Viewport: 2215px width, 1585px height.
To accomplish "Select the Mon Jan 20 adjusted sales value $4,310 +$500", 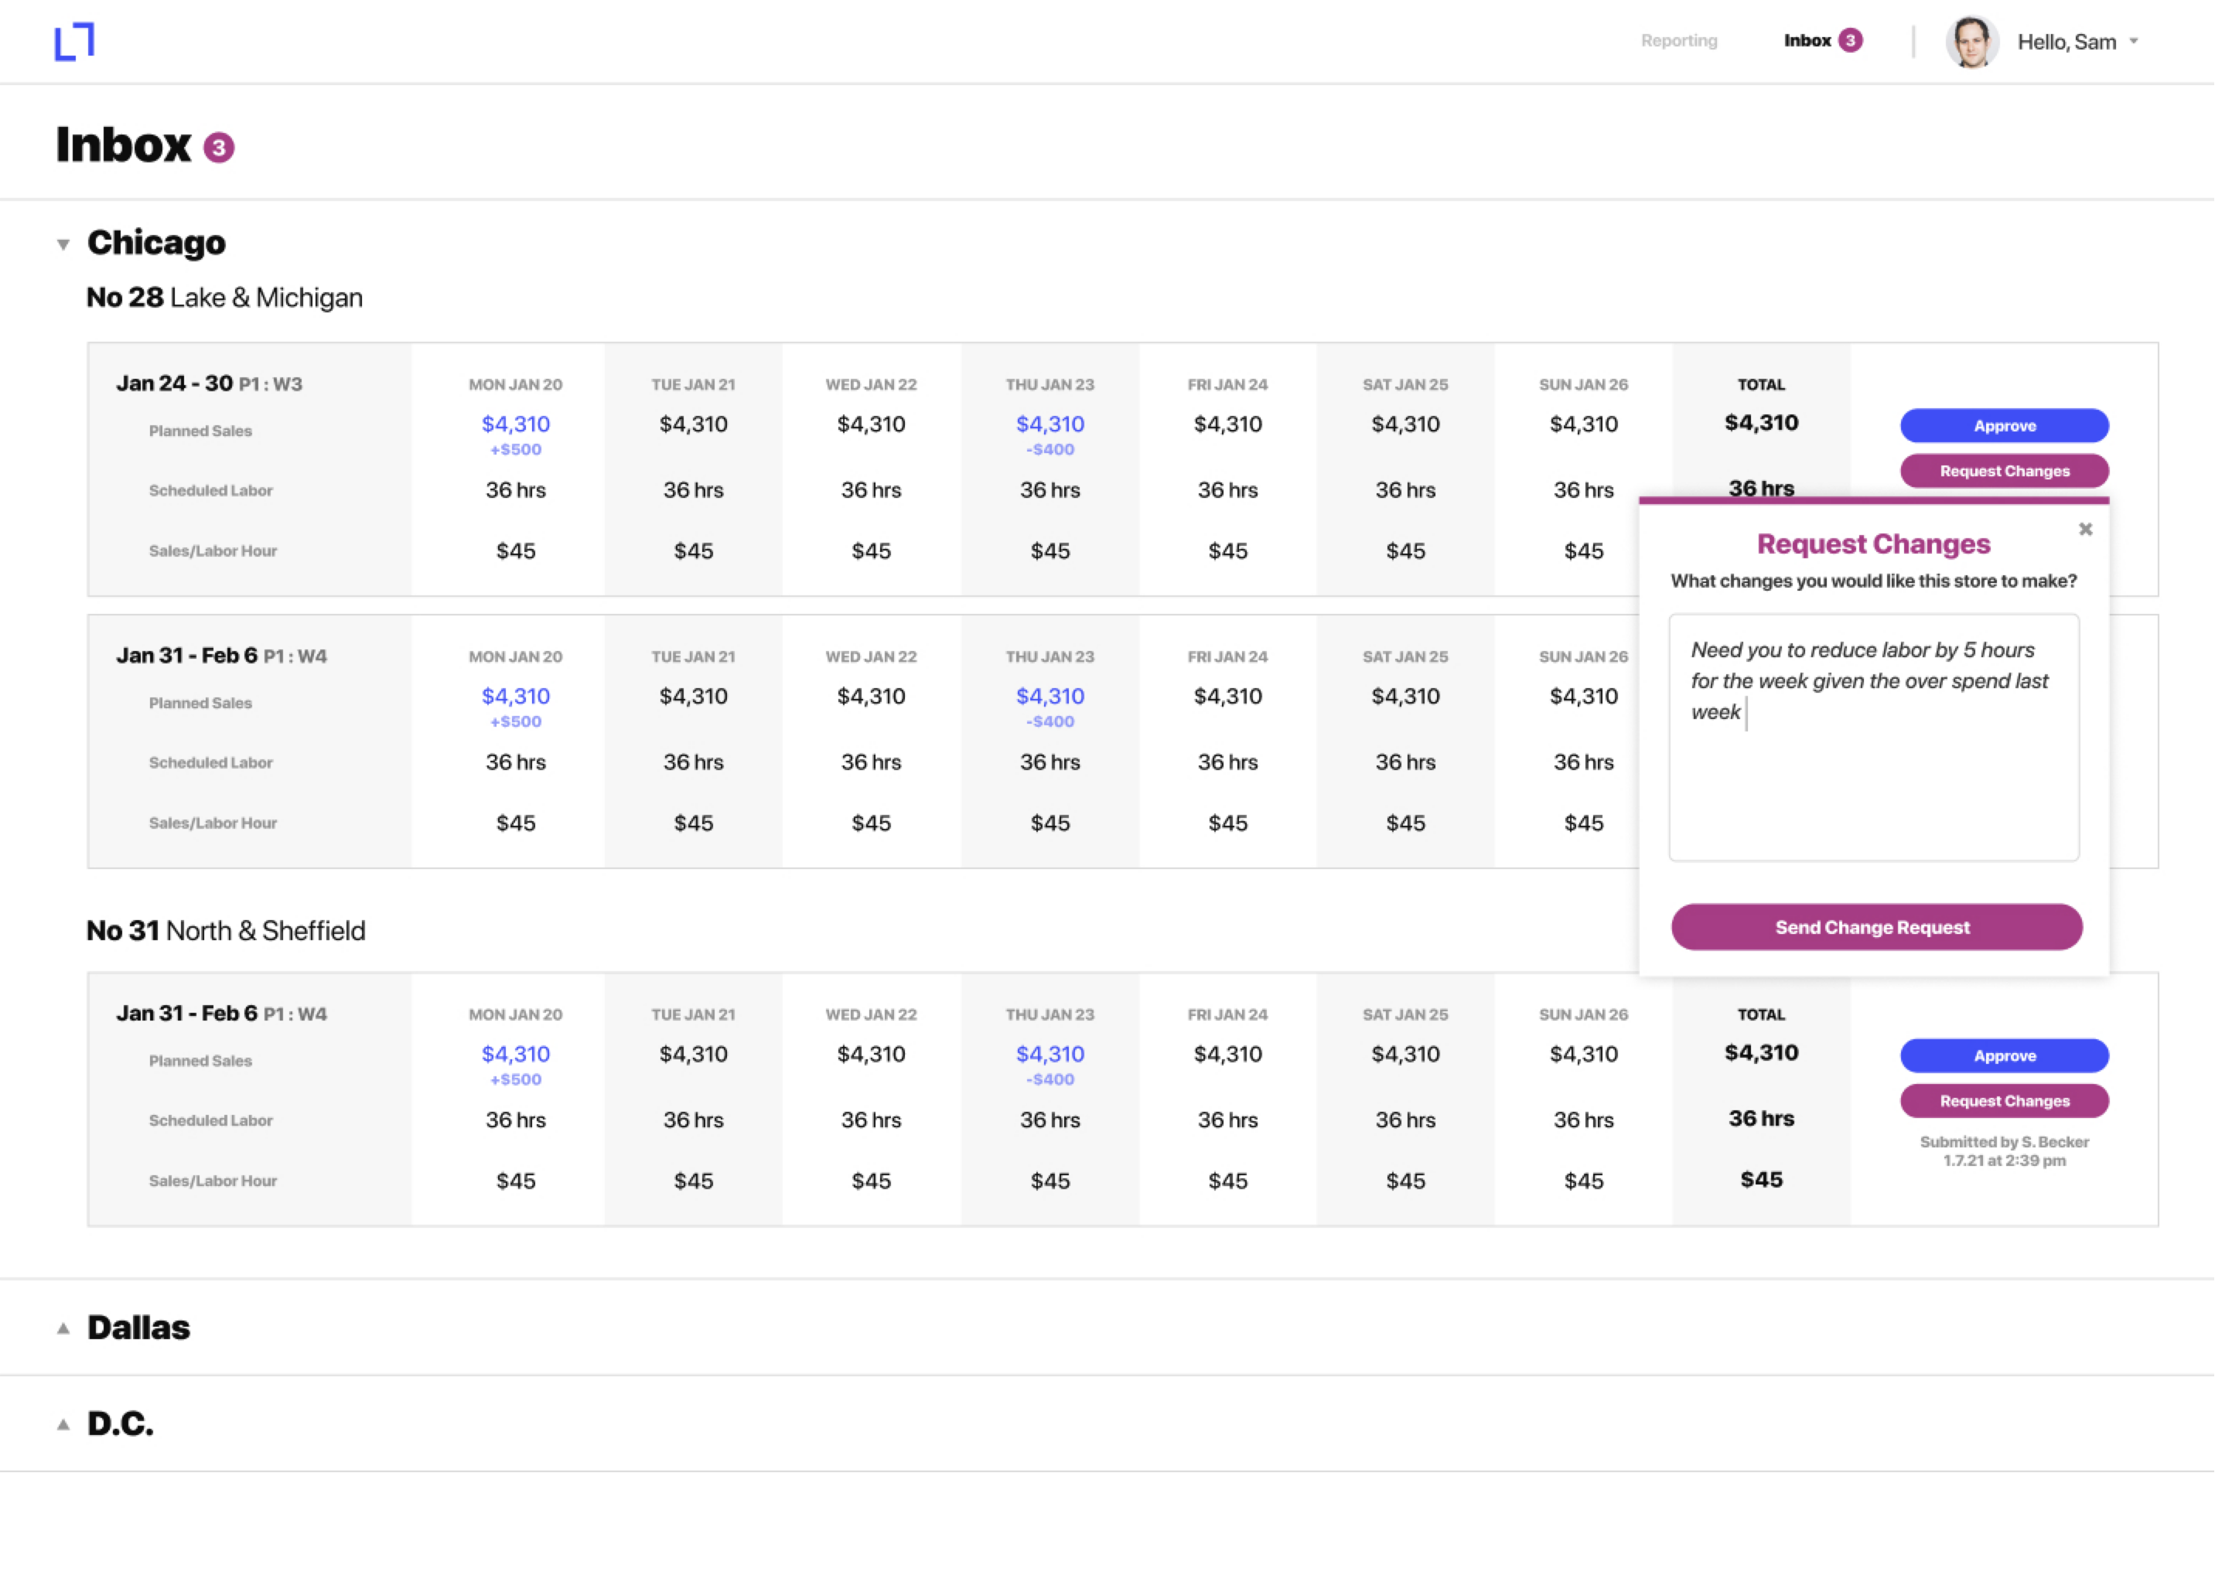I will click(515, 424).
